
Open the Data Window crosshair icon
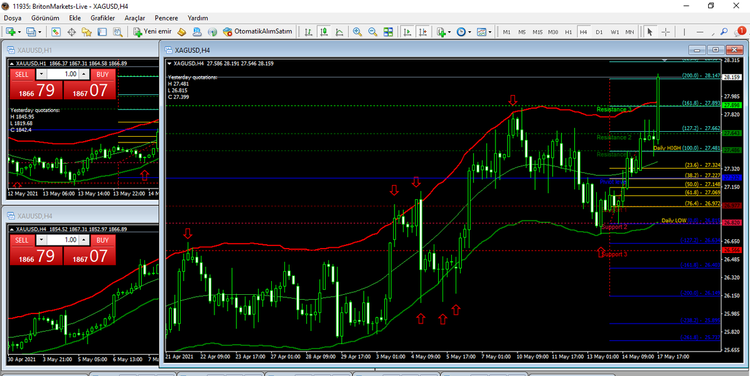pyautogui.click(x=72, y=31)
